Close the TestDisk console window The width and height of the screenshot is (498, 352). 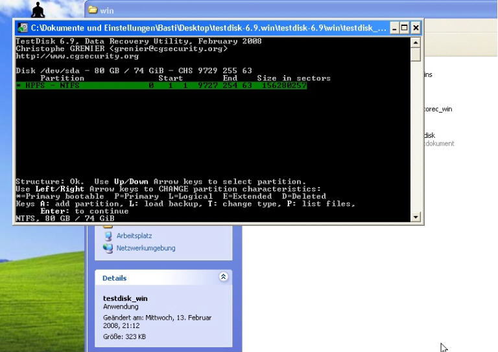pyautogui.click(x=416, y=28)
